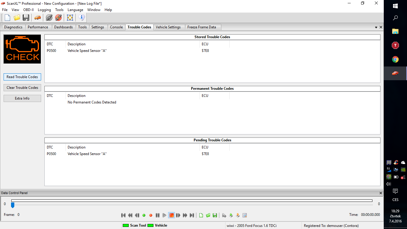The width and height of the screenshot is (407, 229).
Task: Switch to the Vehicle Settings tab
Action: click(x=168, y=27)
